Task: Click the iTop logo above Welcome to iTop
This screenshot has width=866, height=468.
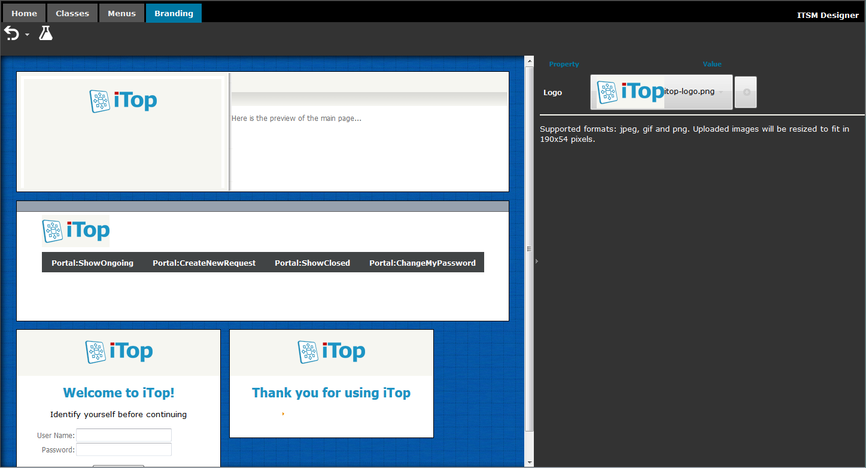Action: point(119,352)
